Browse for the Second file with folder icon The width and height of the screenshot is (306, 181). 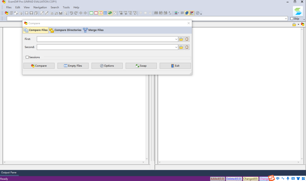181,47
